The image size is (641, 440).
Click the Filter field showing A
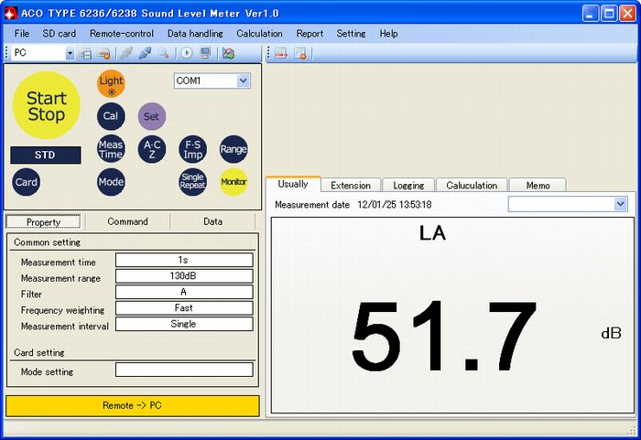[184, 292]
